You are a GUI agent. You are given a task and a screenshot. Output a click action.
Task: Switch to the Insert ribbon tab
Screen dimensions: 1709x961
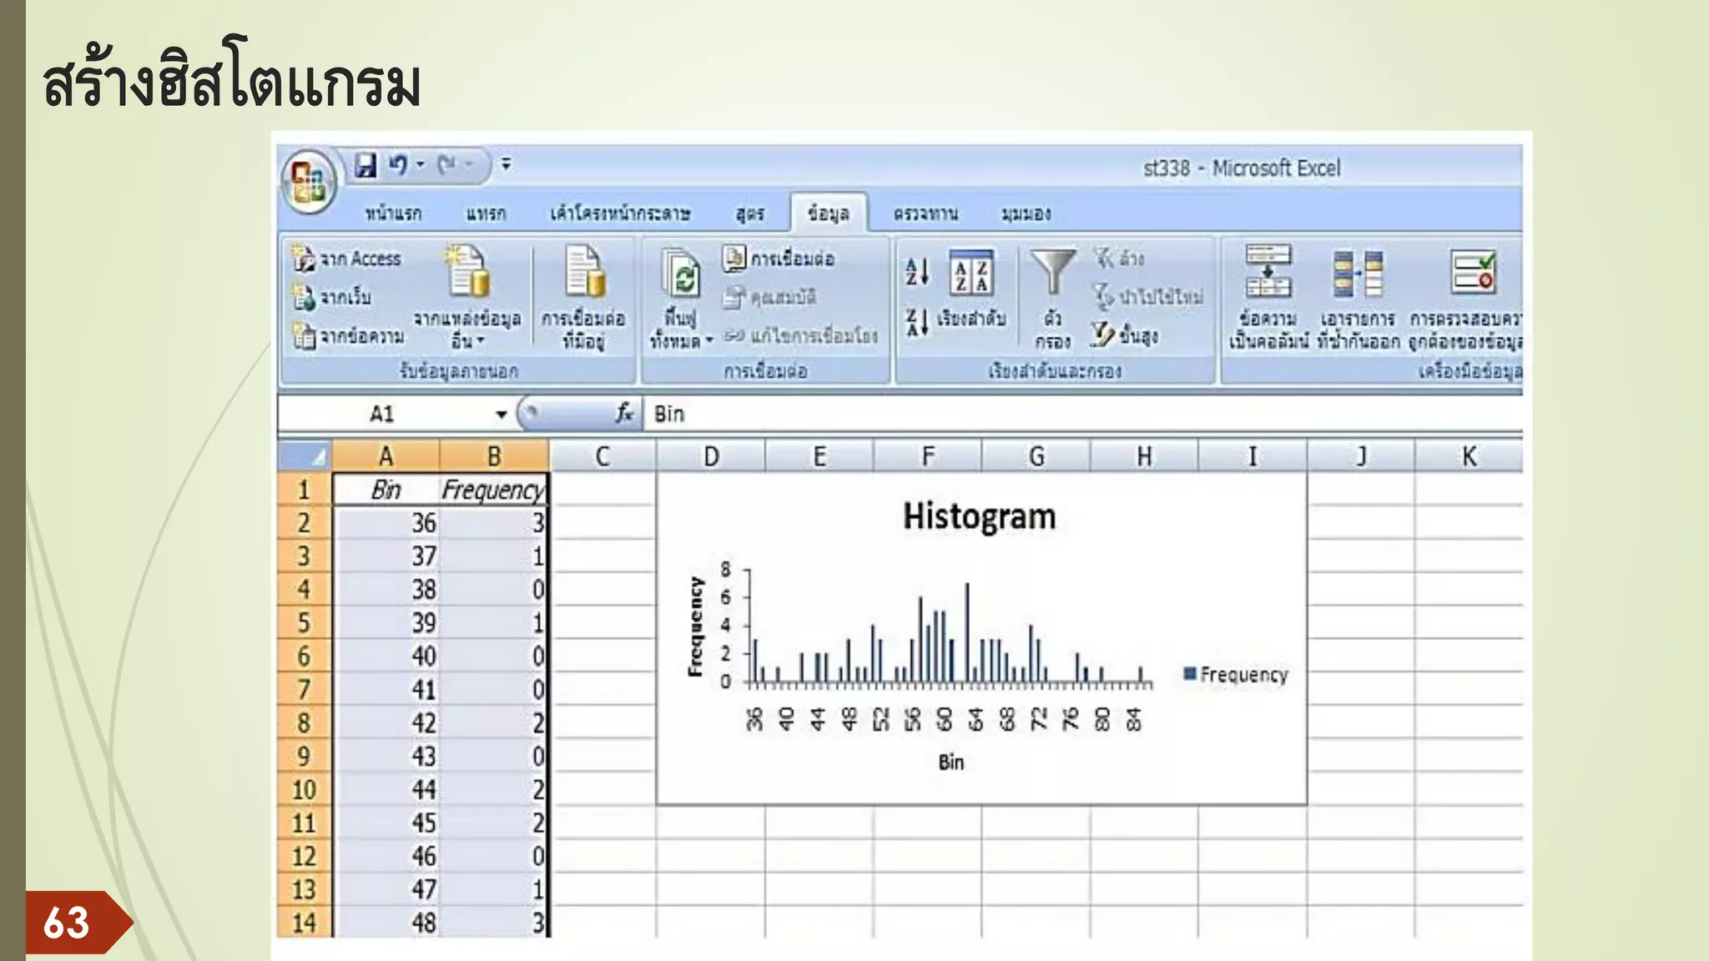pyautogui.click(x=486, y=214)
